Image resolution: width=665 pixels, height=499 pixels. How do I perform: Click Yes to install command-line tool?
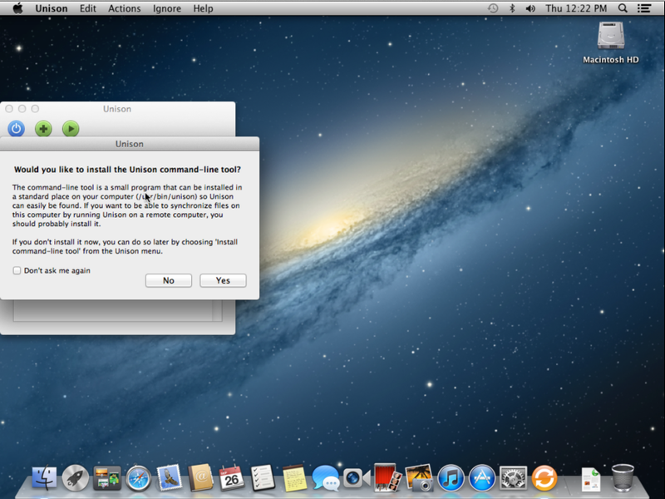(223, 280)
